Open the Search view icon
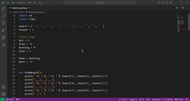Image resolution: width=190 pixels, height=101 pixels. coord(4,16)
